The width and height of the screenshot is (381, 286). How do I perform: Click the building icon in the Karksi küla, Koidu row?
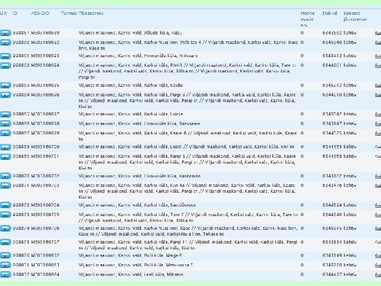click(5, 85)
